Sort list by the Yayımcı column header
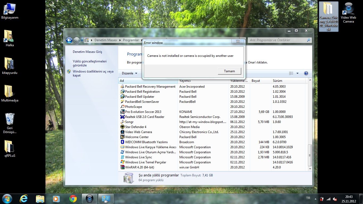363x204 pixels. [203, 81]
